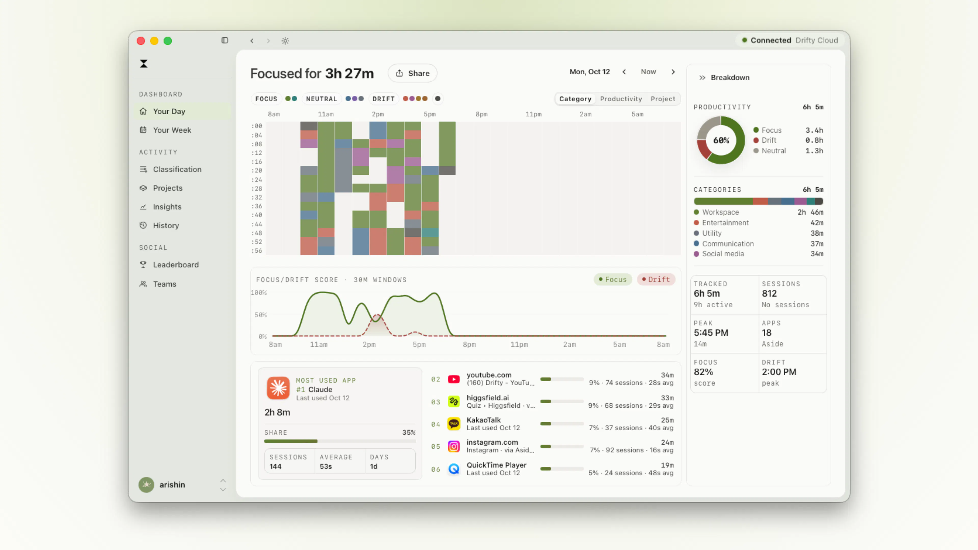
Task: Select the Category view tab
Action: point(575,99)
